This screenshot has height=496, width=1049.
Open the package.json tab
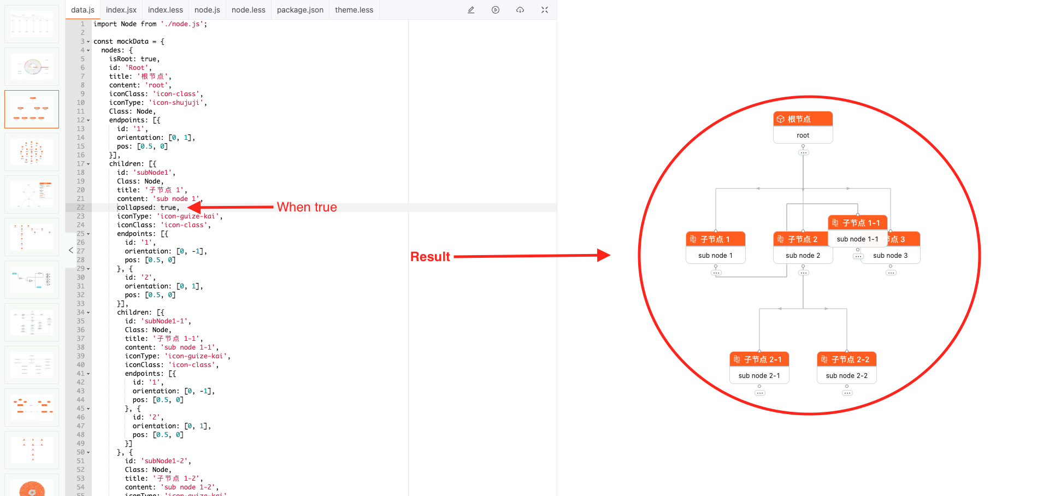point(300,9)
